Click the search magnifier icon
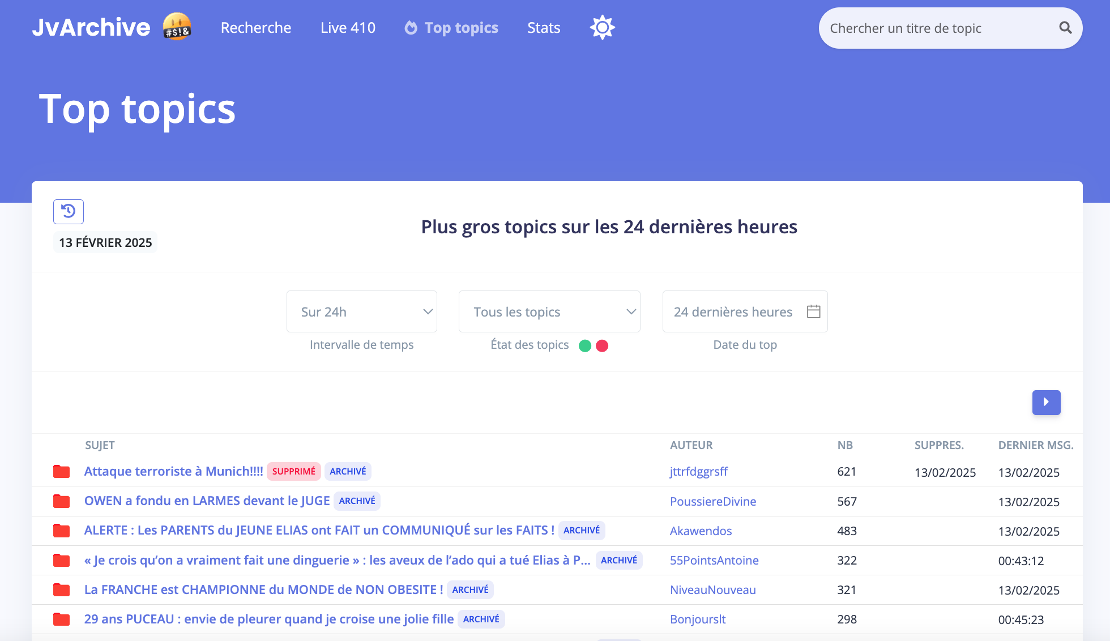This screenshot has width=1110, height=641. tap(1066, 28)
